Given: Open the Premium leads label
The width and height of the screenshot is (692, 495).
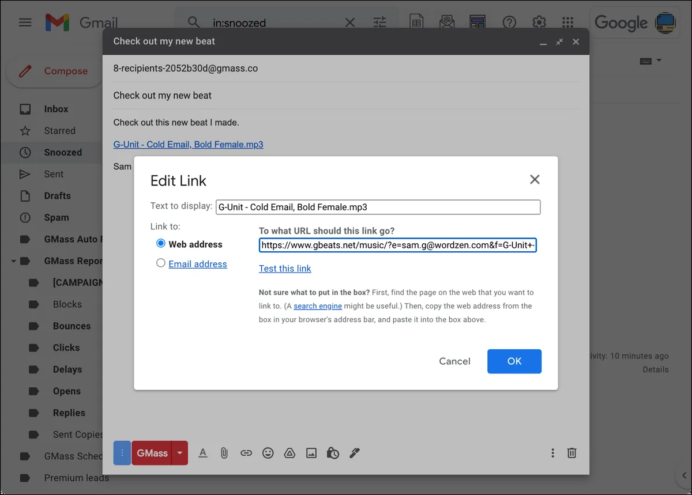Looking at the screenshot, I should coord(76,478).
